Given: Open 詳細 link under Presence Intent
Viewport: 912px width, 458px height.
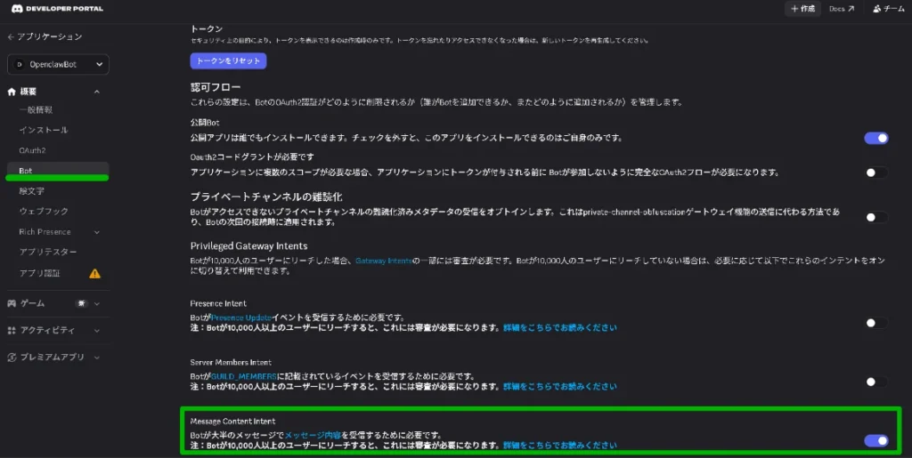Looking at the screenshot, I should 559,327.
